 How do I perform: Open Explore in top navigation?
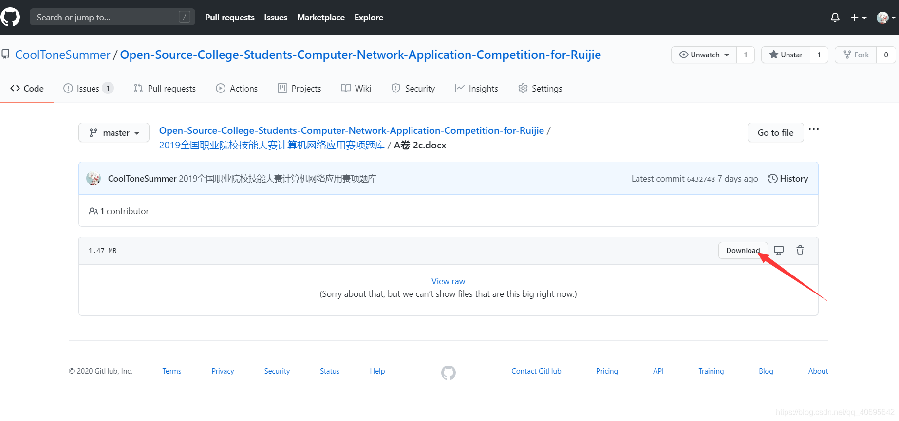click(x=369, y=18)
